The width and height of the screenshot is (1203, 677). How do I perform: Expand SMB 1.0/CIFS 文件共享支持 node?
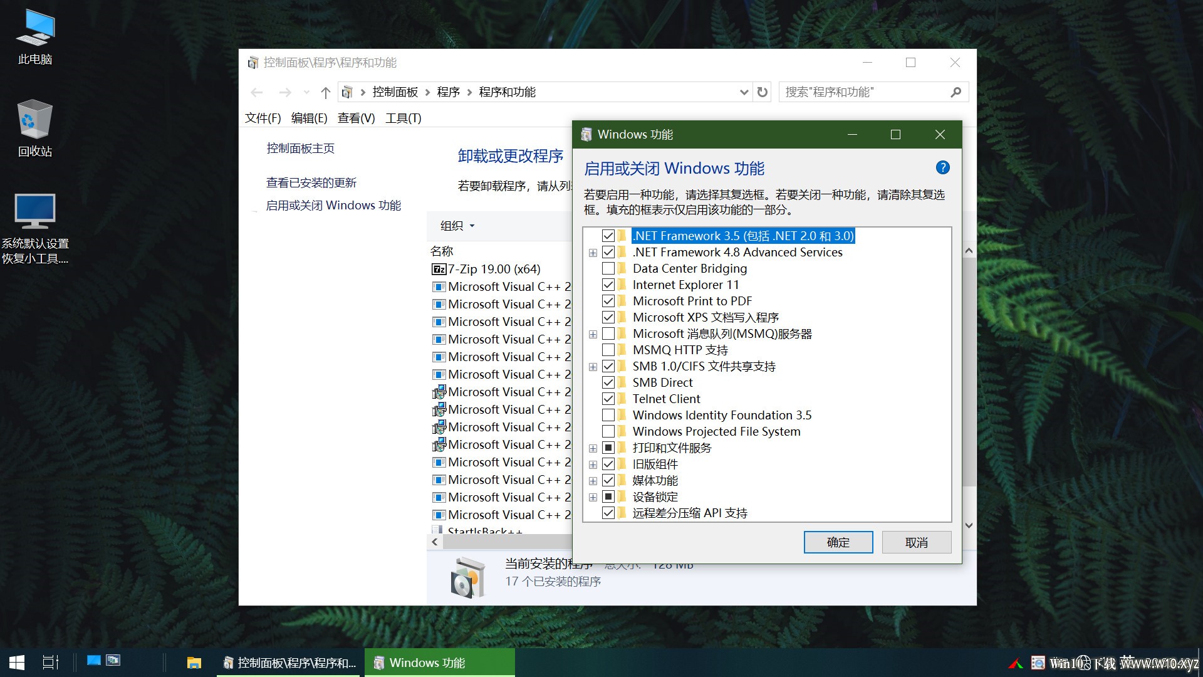pos(593,367)
